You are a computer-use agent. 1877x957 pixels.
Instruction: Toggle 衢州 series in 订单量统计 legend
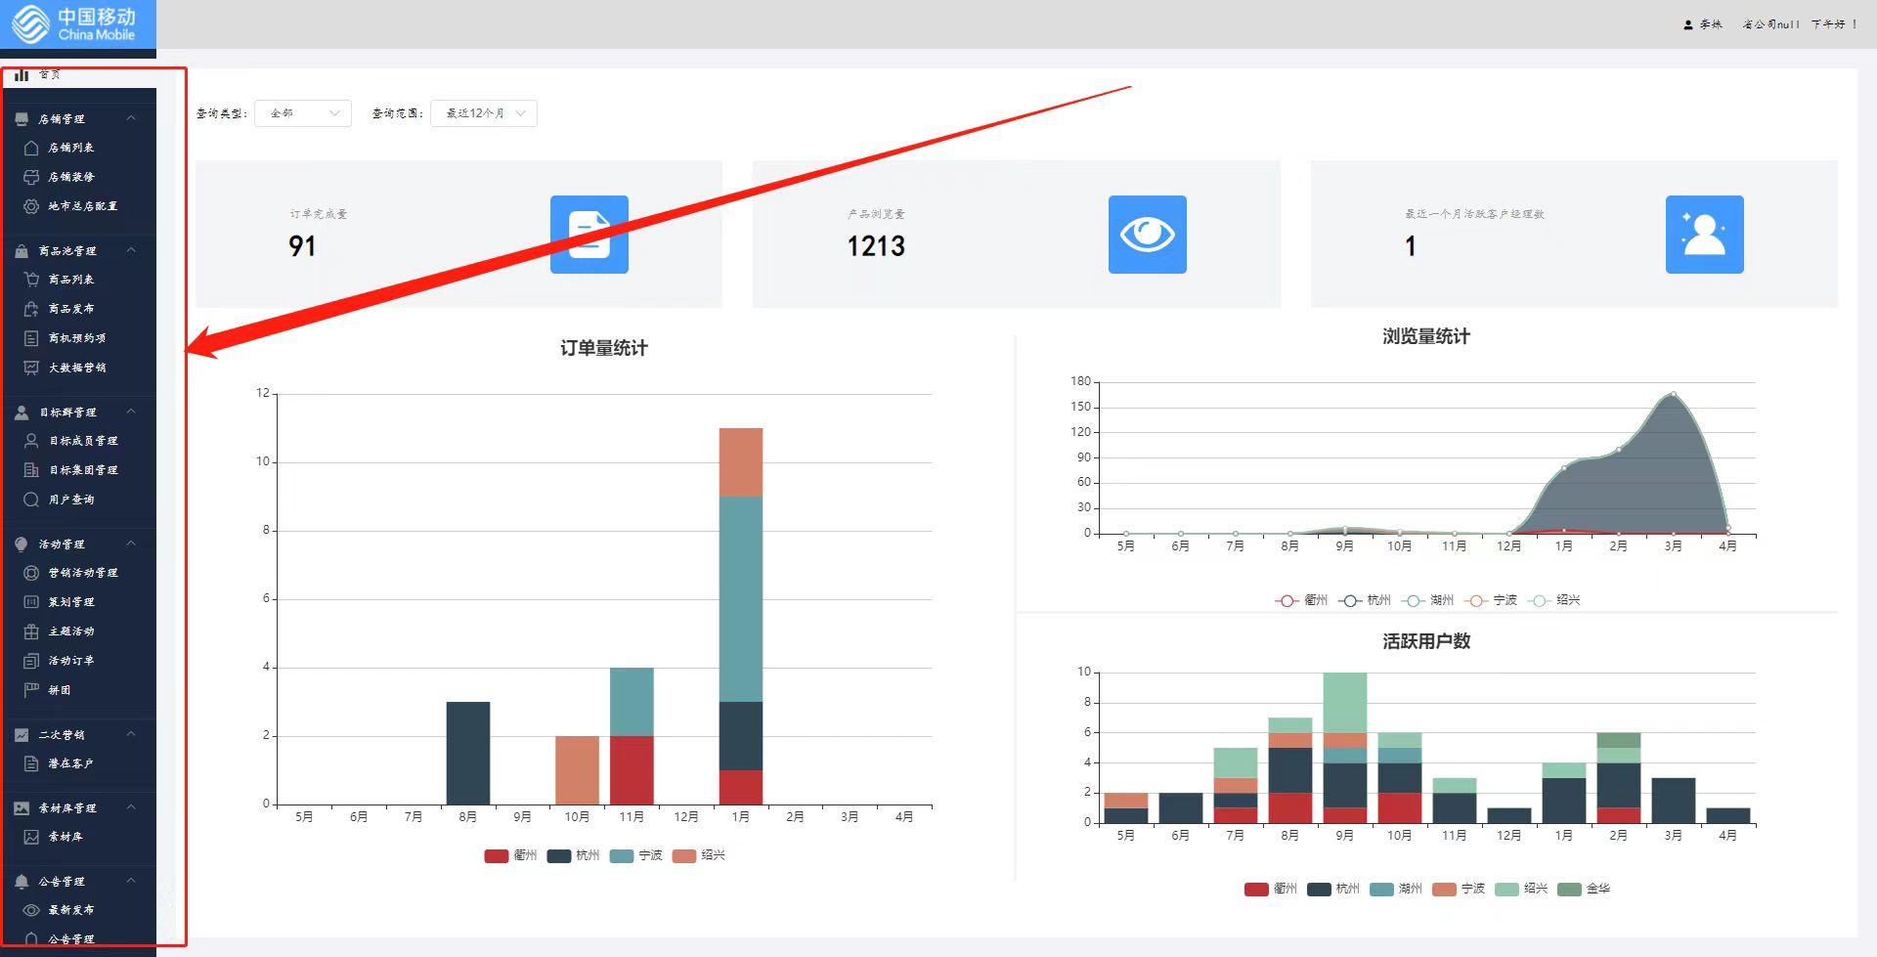(x=511, y=855)
